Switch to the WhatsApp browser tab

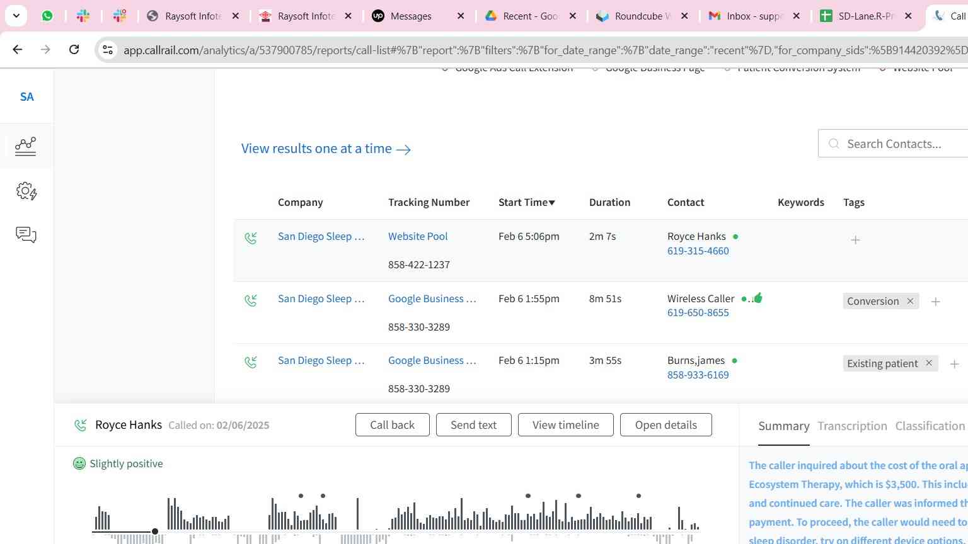(47, 16)
